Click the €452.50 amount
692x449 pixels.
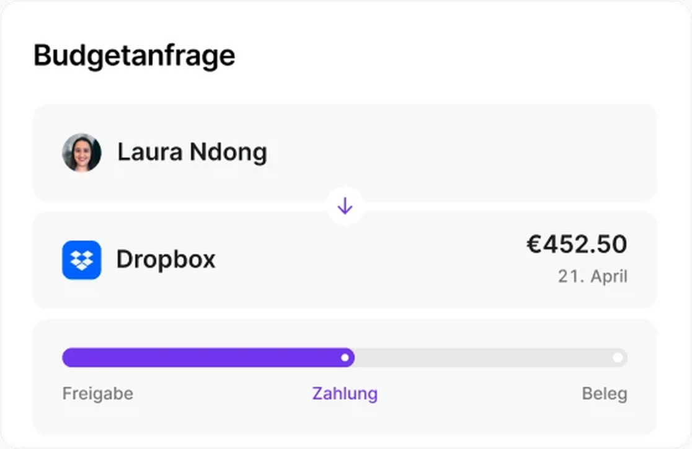tap(577, 244)
